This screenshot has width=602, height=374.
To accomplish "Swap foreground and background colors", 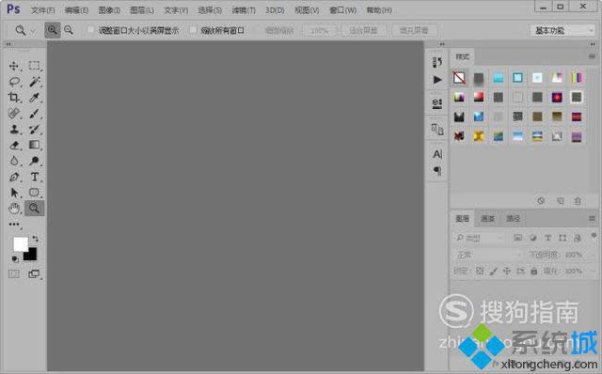I will (x=36, y=239).
